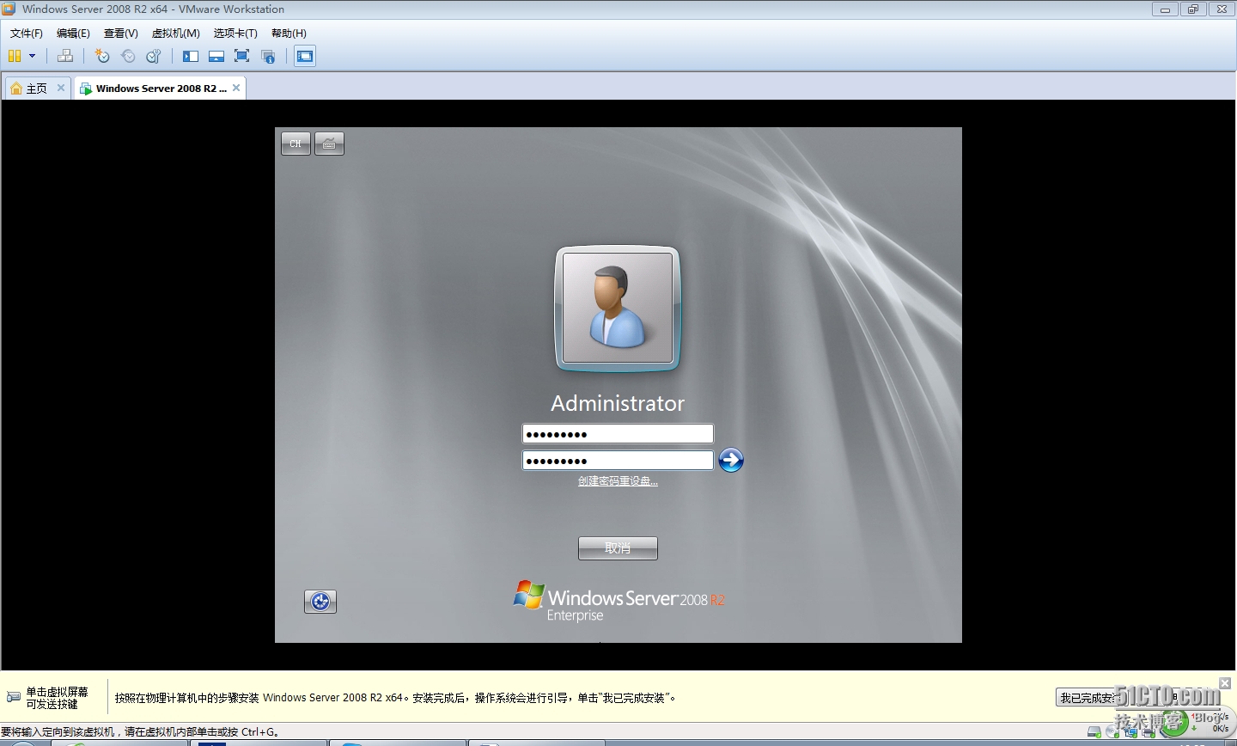Image resolution: width=1237 pixels, height=746 pixels.
Task: Click the CH input language button
Action: click(296, 144)
